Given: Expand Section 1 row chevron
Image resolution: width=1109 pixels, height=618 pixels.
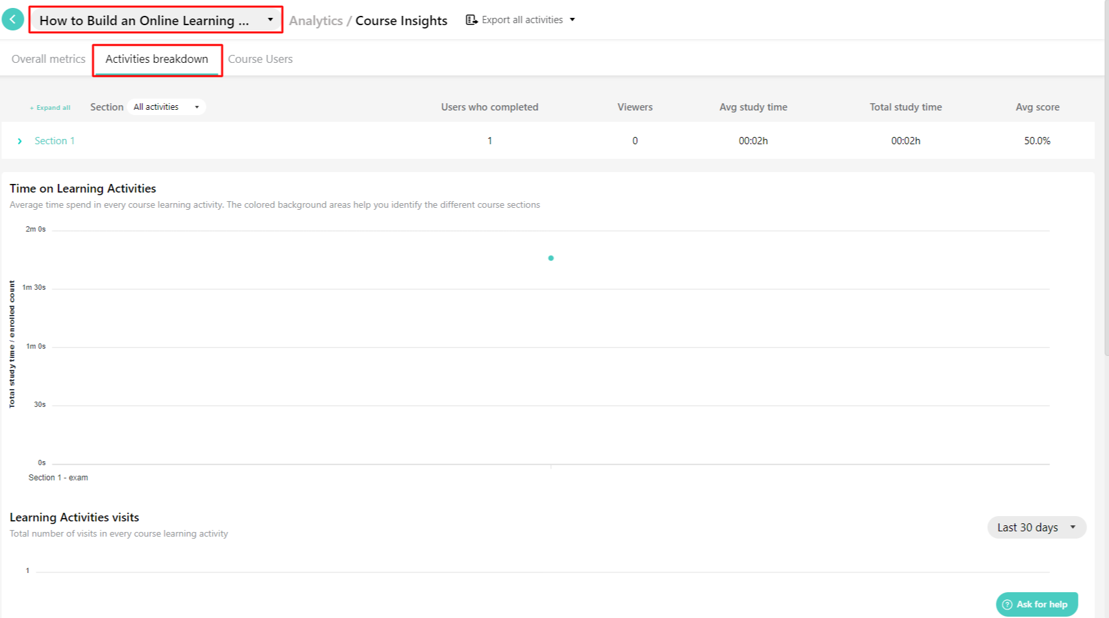Looking at the screenshot, I should point(20,141).
